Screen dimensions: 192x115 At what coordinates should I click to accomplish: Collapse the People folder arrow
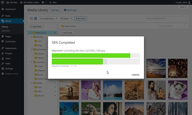coord(32,83)
